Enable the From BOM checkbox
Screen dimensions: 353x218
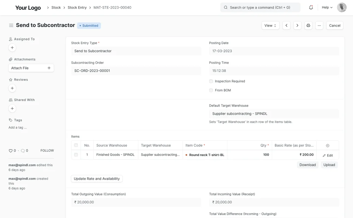[x=211, y=90]
